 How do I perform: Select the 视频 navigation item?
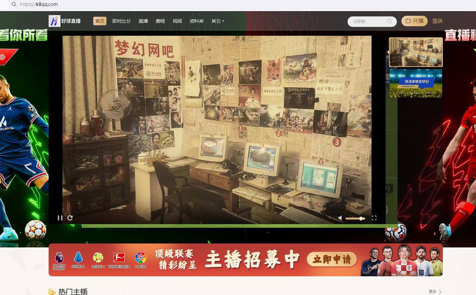[177, 21]
